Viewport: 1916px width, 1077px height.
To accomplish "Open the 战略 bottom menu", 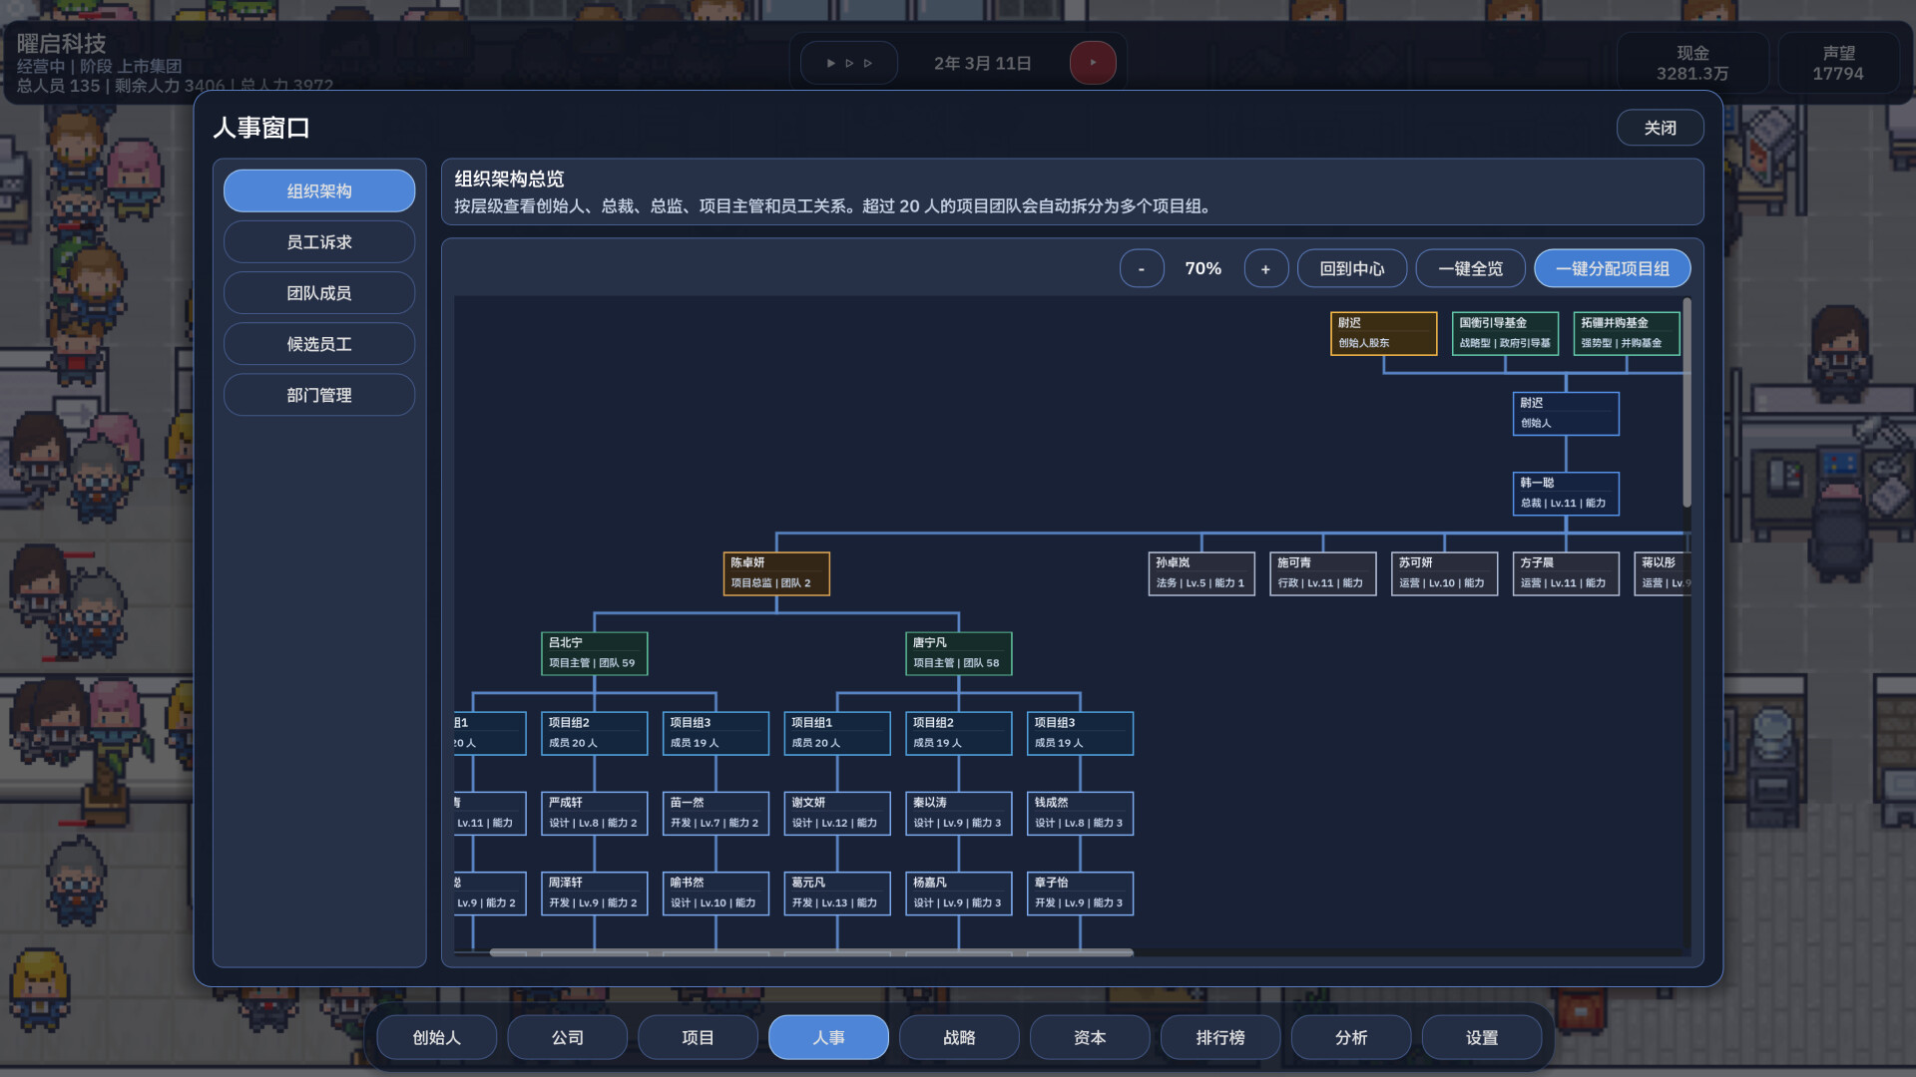I will tap(959, 1037).
